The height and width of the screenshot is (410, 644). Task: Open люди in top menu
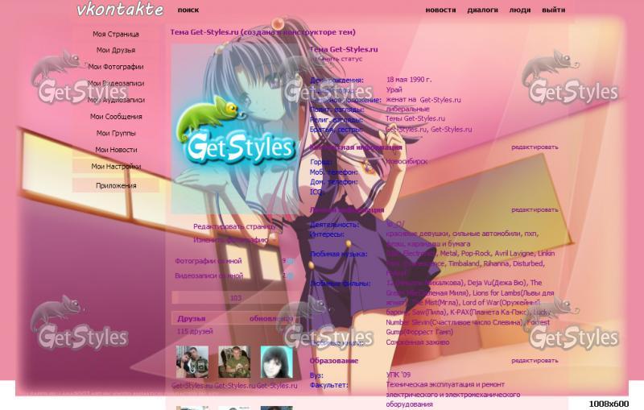pos(520,10)
